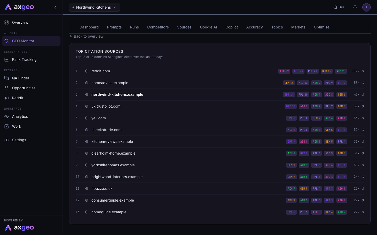This screenshot has width=377, height=235.
Task: Open the search icon next to ⌘K
Action: pyautogui.click(x=335, y=7)
